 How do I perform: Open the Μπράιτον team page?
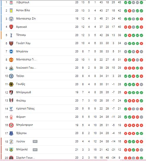click(x=22, y=51)
